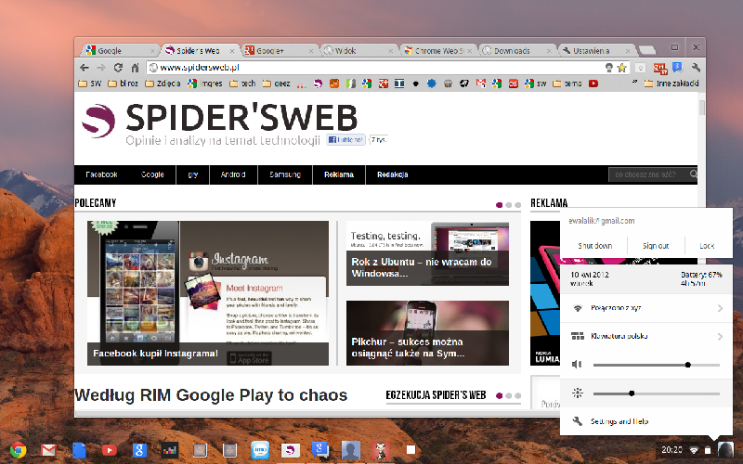Open the Facebook site menu item
Image resolution: width=743 pixels, height=464 pixels.
click(101, 174)
